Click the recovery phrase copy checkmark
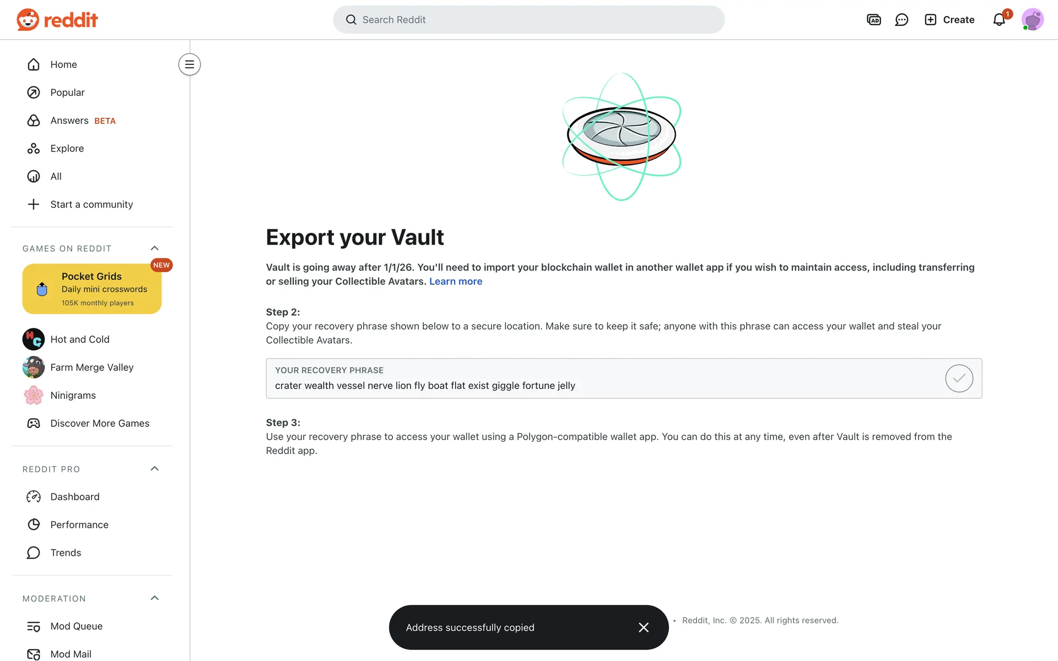Viewport: 1058px width, 661px height. 959,378
